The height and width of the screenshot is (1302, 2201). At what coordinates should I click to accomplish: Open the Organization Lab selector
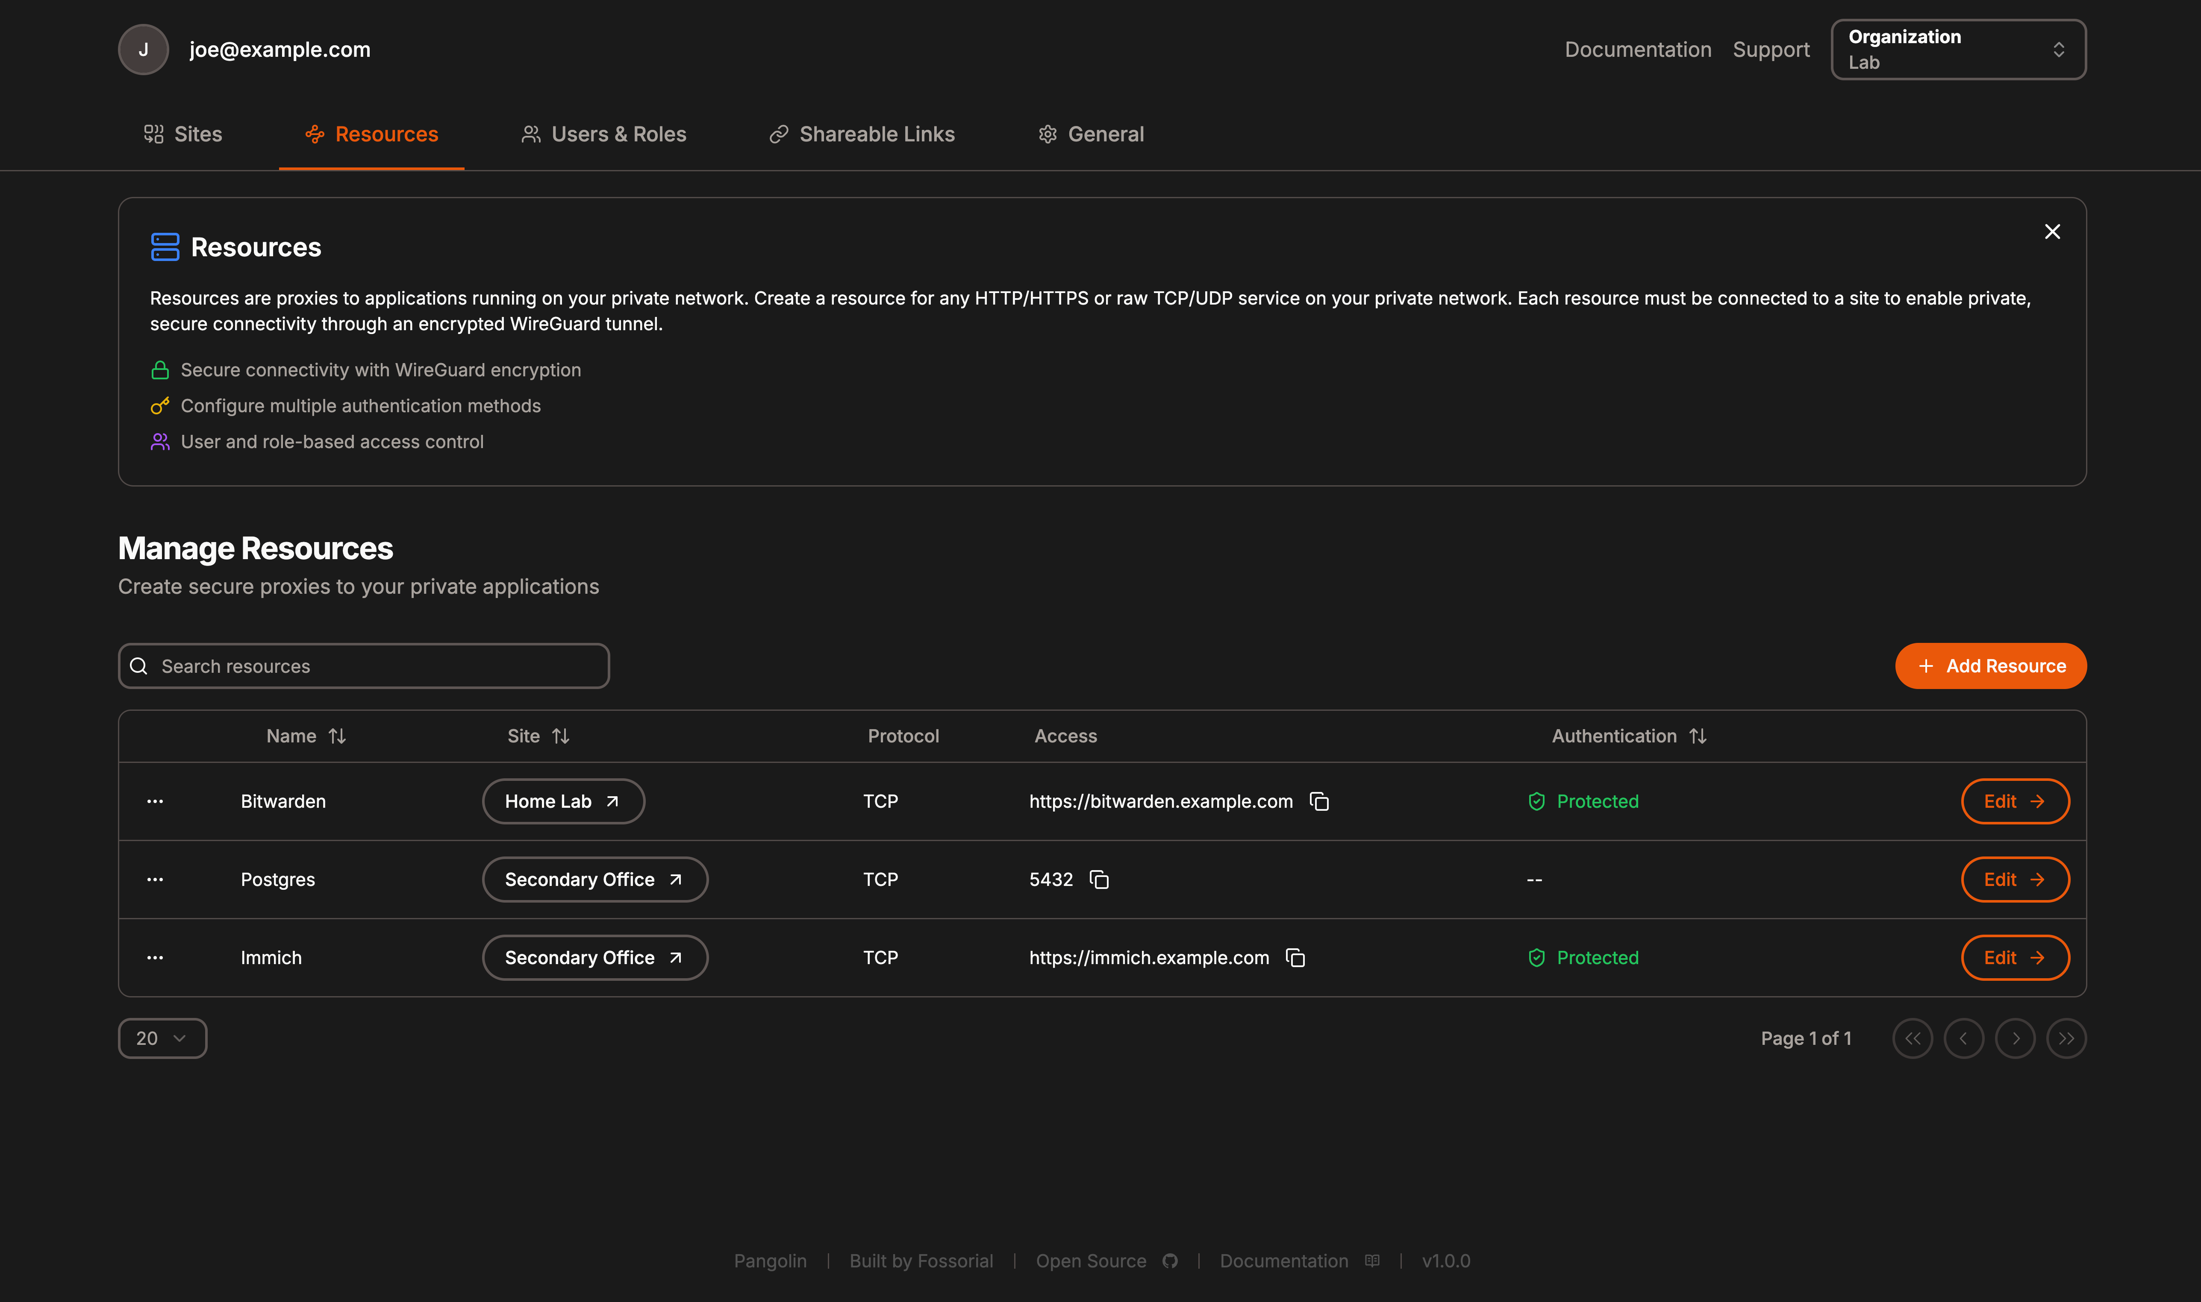pos(1958,49)
